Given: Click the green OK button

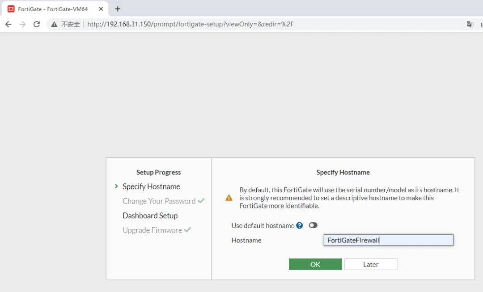Looking at the screenshot, I should pyautogui.click(x=315, y=264).
